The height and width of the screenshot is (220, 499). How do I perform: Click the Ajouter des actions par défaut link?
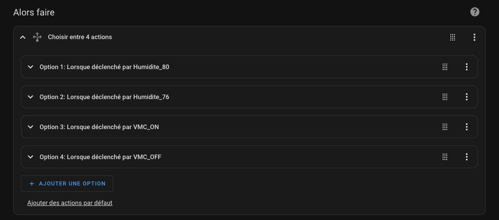[x=70, y=203]
